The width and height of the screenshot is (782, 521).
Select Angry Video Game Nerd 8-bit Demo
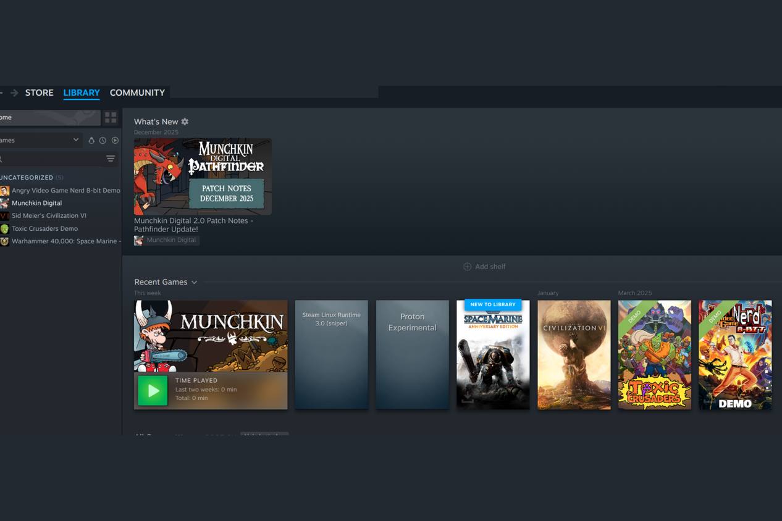pyautogui.click(x=65, y=191)
